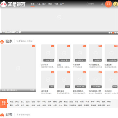
Task: Select the highlighted third carousel dot
Action: click(x=113, y=33)
